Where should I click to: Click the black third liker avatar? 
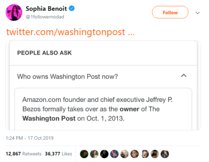click(104, 154)
